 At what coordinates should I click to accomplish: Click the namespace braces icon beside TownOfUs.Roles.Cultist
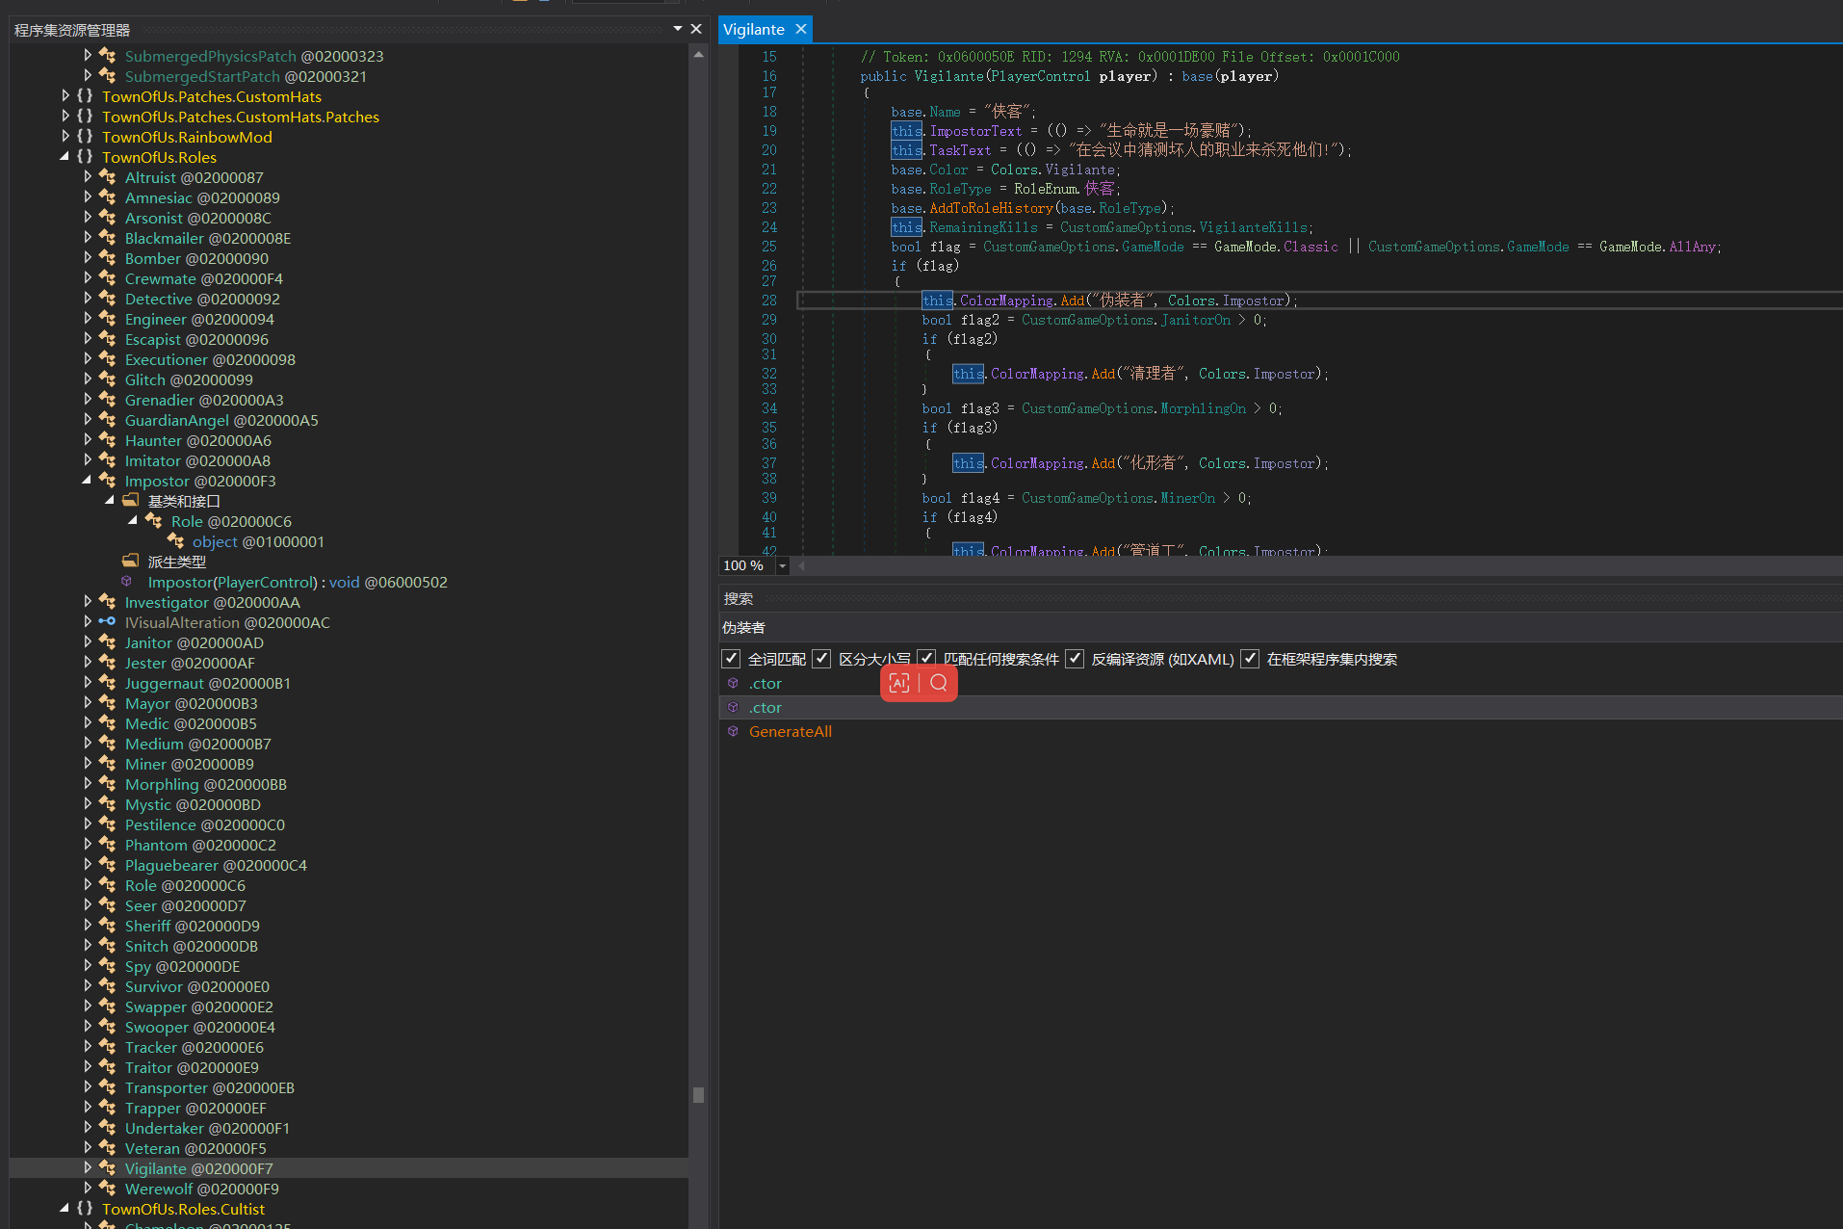pos(85,1209)
